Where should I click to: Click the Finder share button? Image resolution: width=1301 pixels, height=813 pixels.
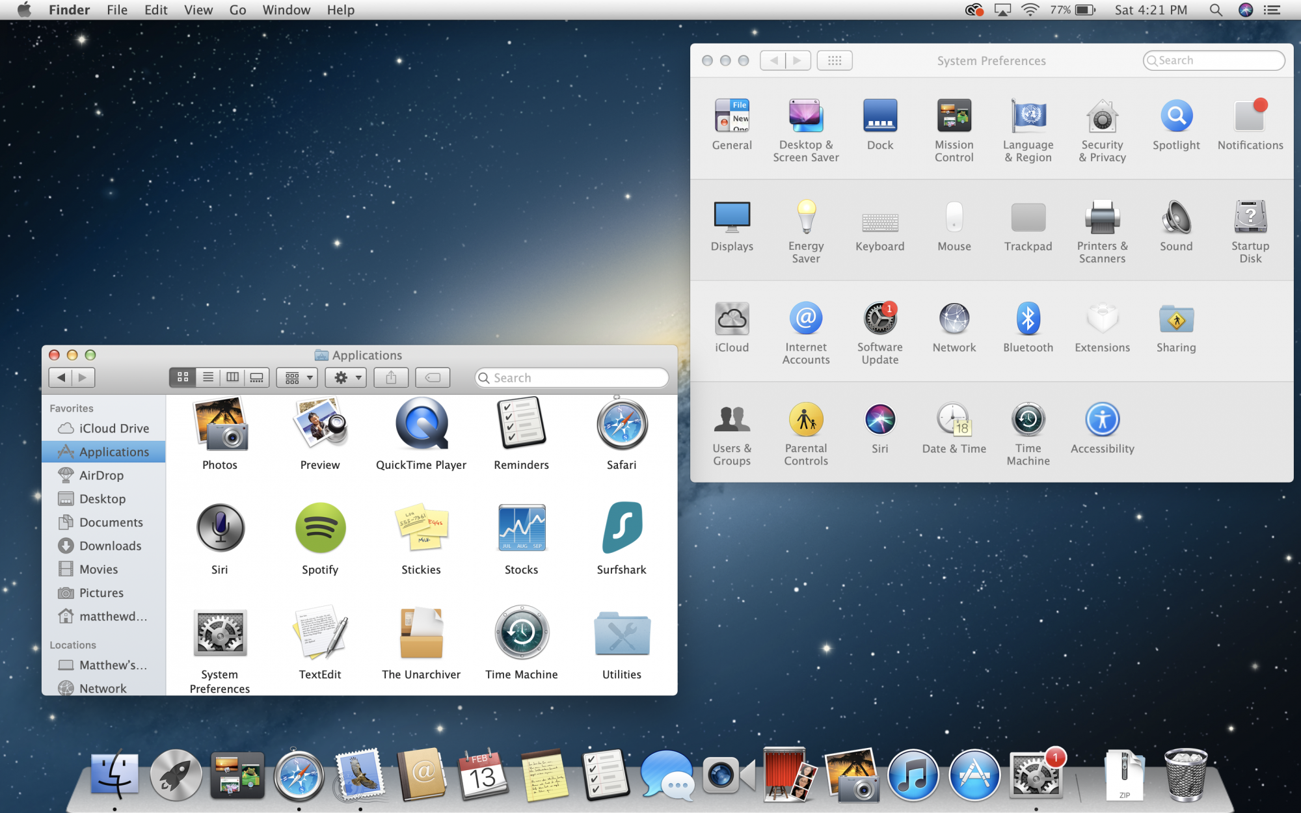[391, 377]
